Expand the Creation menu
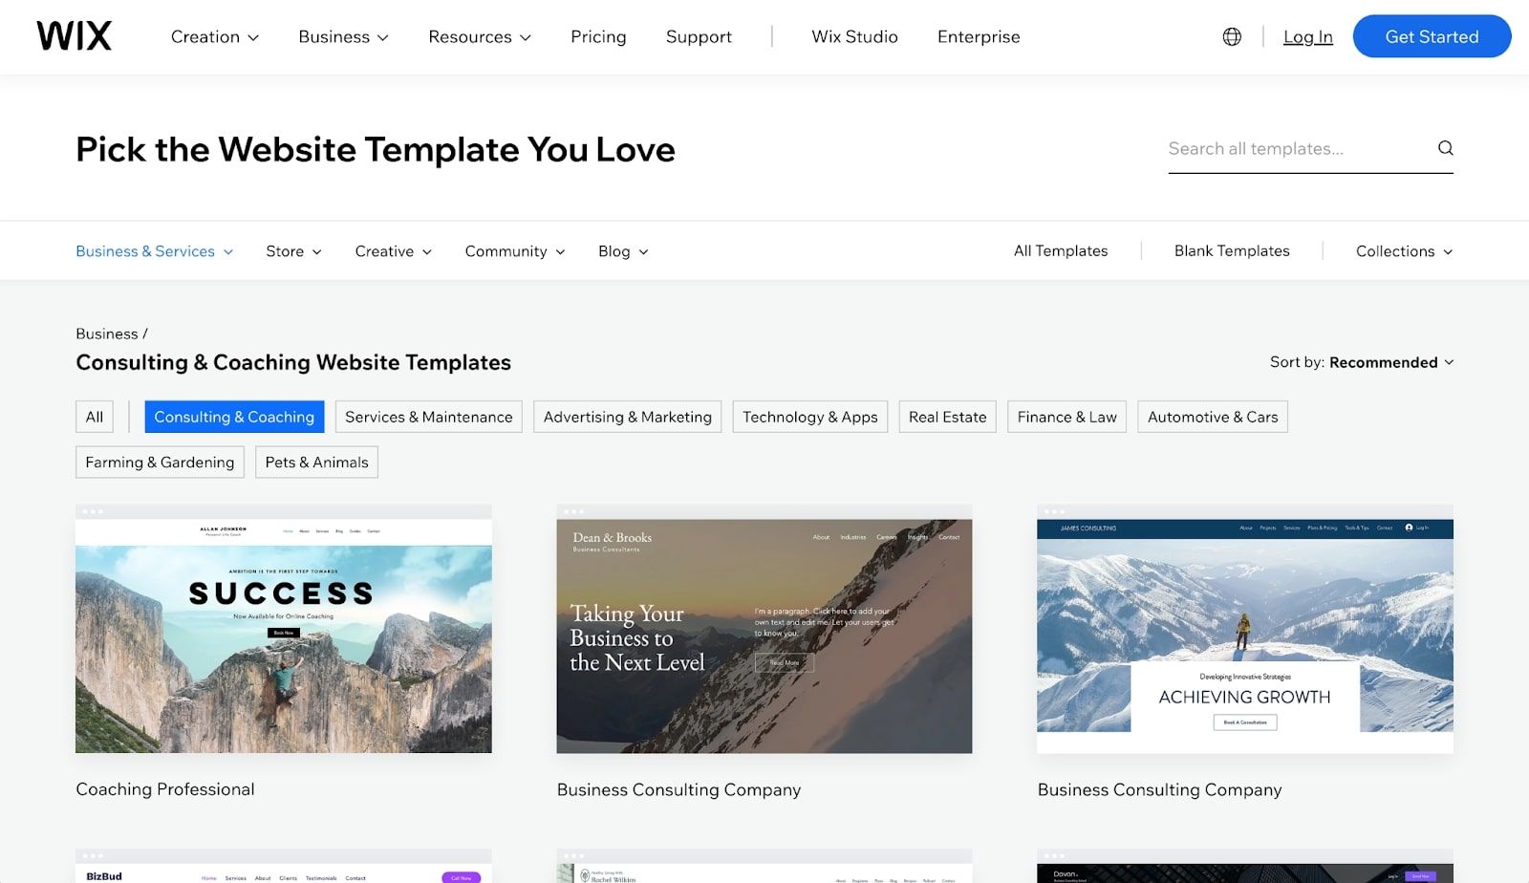The width and height of the screenshot is (1529, 883). (x=214, y=36)
